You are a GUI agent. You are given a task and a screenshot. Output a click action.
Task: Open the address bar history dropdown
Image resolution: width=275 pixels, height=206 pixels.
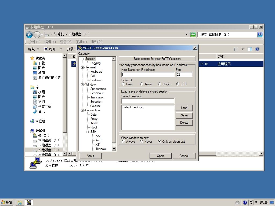point(186,35)
